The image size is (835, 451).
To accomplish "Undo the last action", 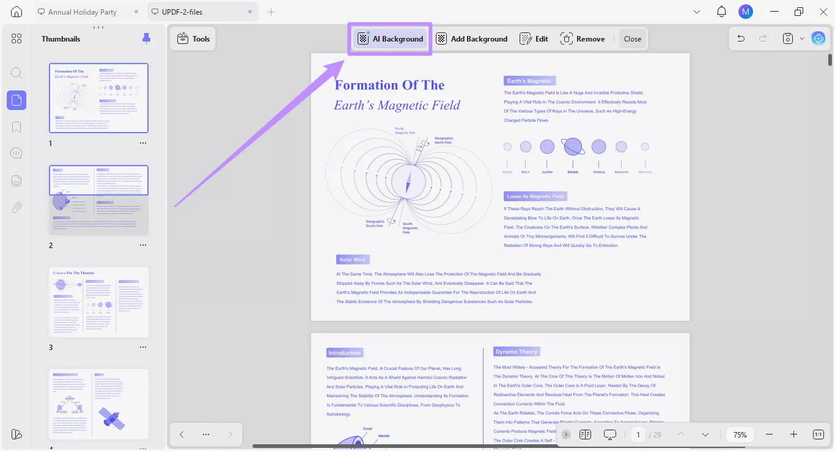I will tap(740, 38).
